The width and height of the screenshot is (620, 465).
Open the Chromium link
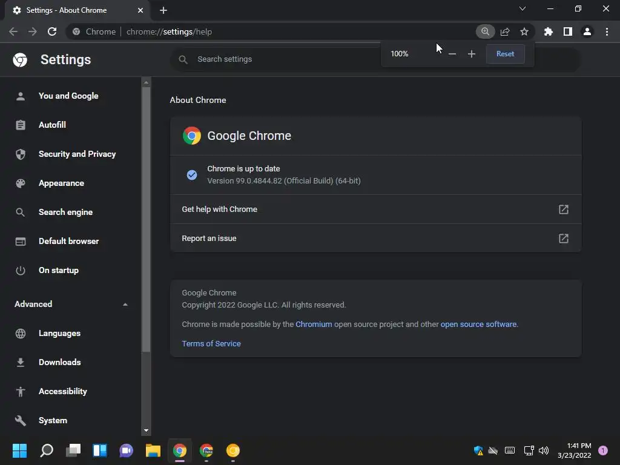(x=314, y=325)
